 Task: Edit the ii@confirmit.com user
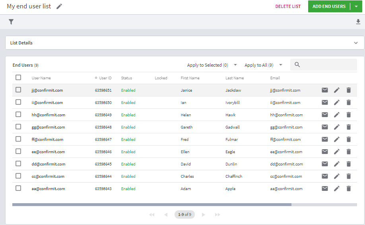(x=337, y=102)
